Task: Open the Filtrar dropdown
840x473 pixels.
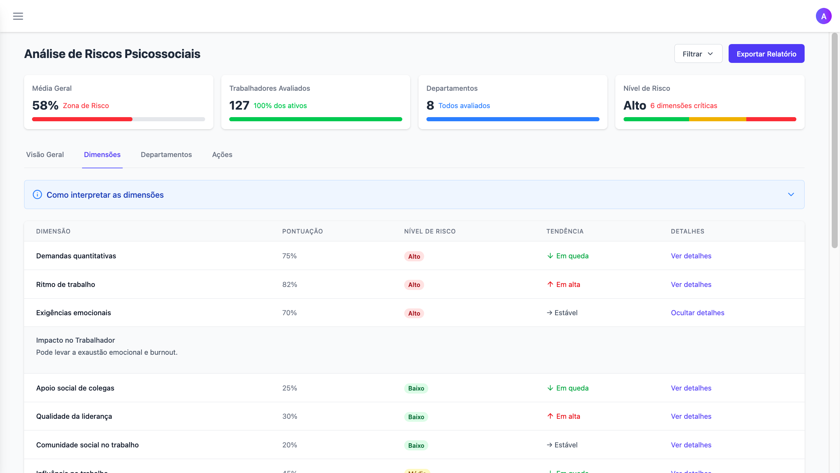Action: [698, 54]
